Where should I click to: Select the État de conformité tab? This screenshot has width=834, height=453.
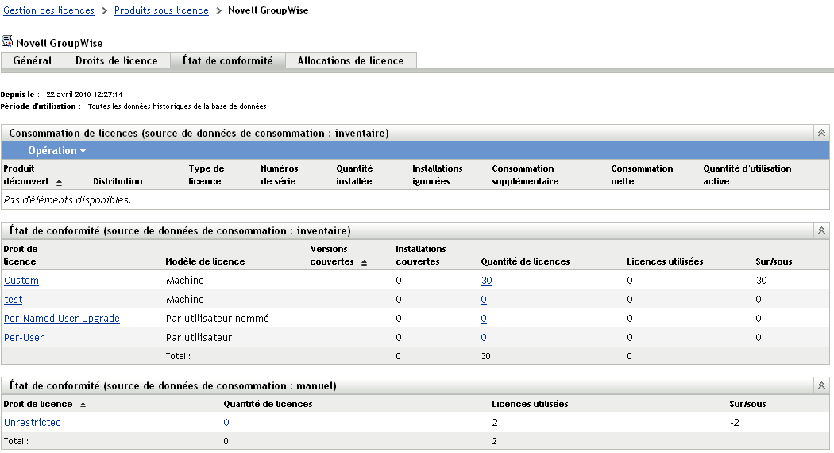pos(227,61)
